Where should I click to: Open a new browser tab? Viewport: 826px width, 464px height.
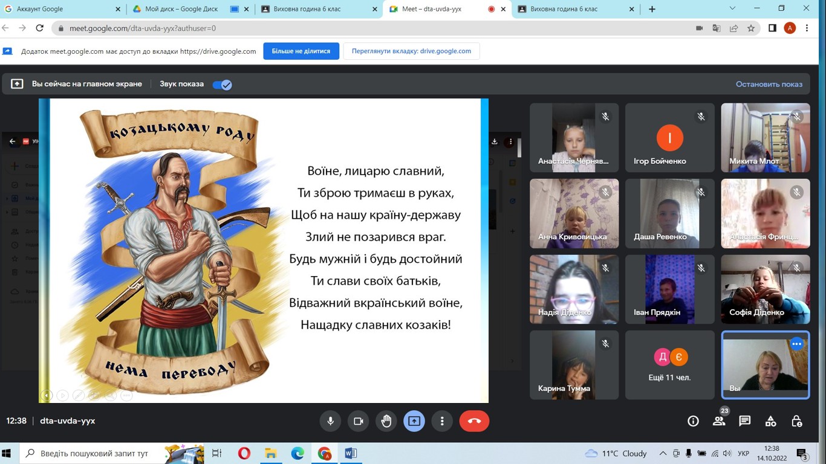click(x=652, y=9)
